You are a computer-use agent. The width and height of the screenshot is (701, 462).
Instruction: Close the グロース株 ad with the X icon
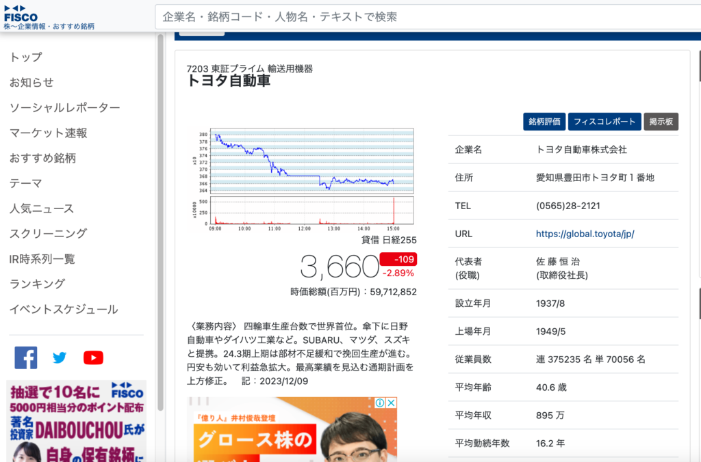pos(391,403)
